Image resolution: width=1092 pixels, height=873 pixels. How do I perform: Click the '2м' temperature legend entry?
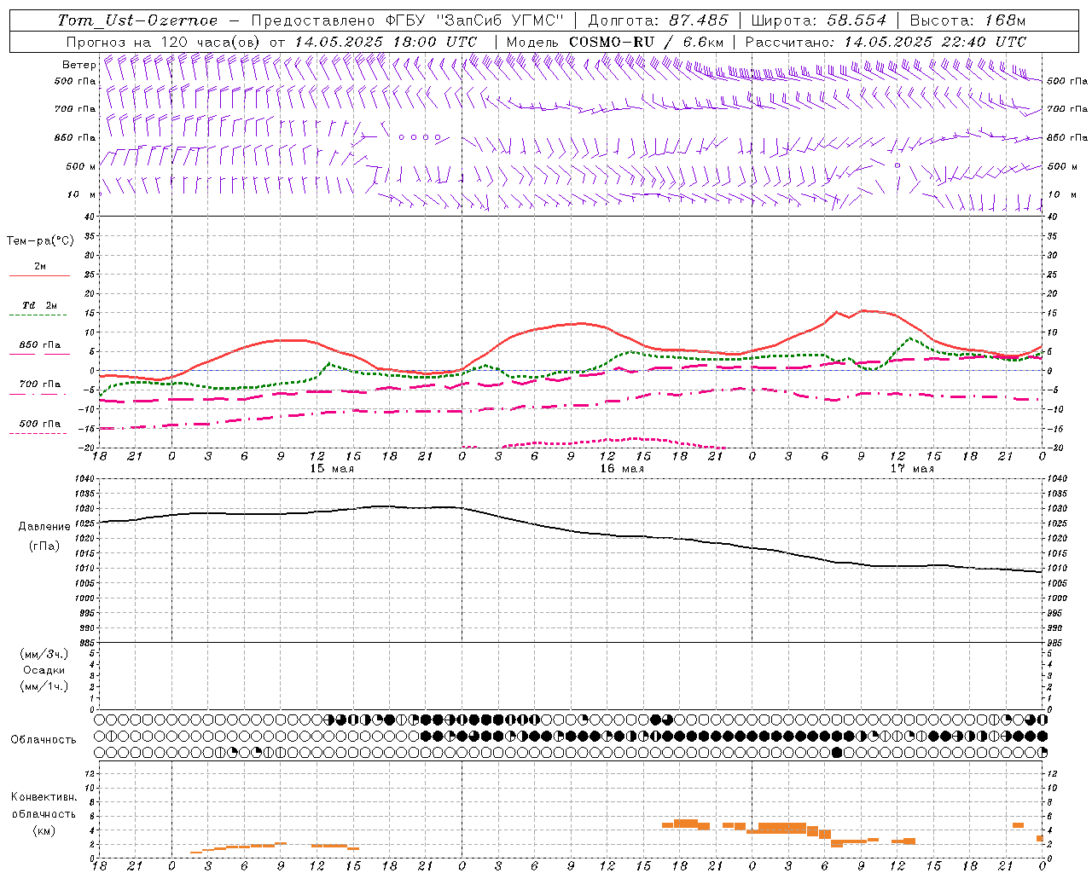pos(40,266)
